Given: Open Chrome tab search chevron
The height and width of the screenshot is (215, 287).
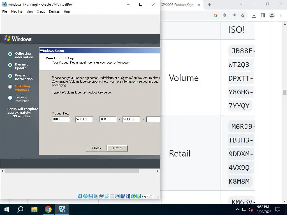Looking at the screenshot, I should point(242,4).
